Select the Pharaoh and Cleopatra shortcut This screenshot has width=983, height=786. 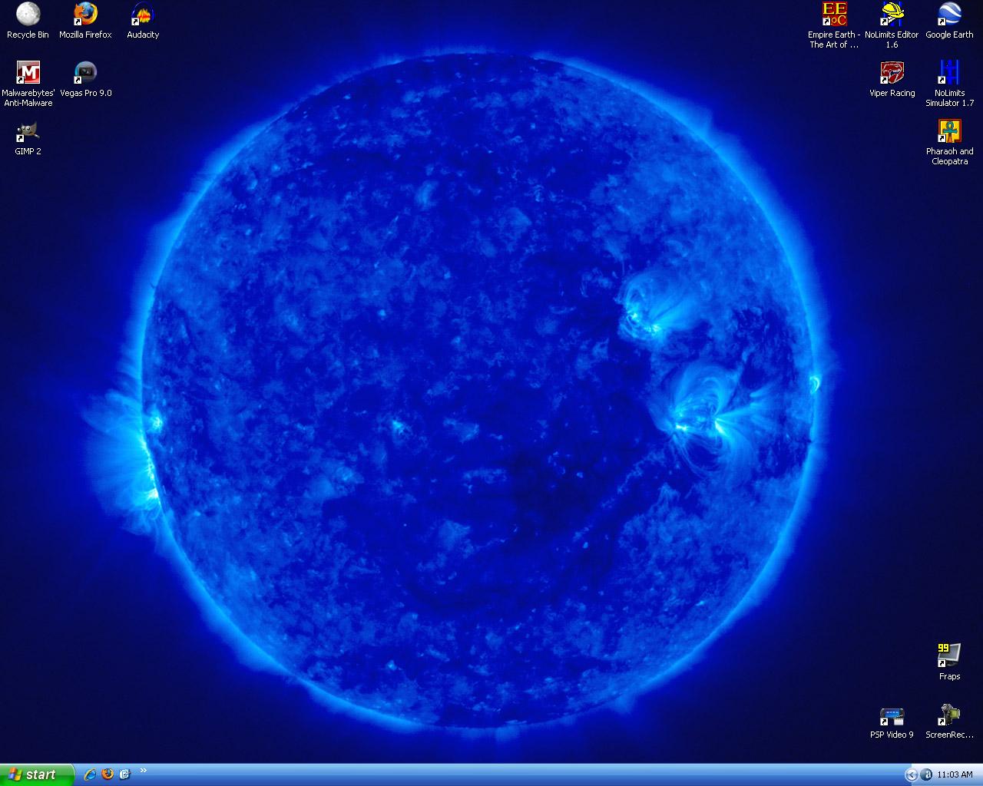pos(949,141)
